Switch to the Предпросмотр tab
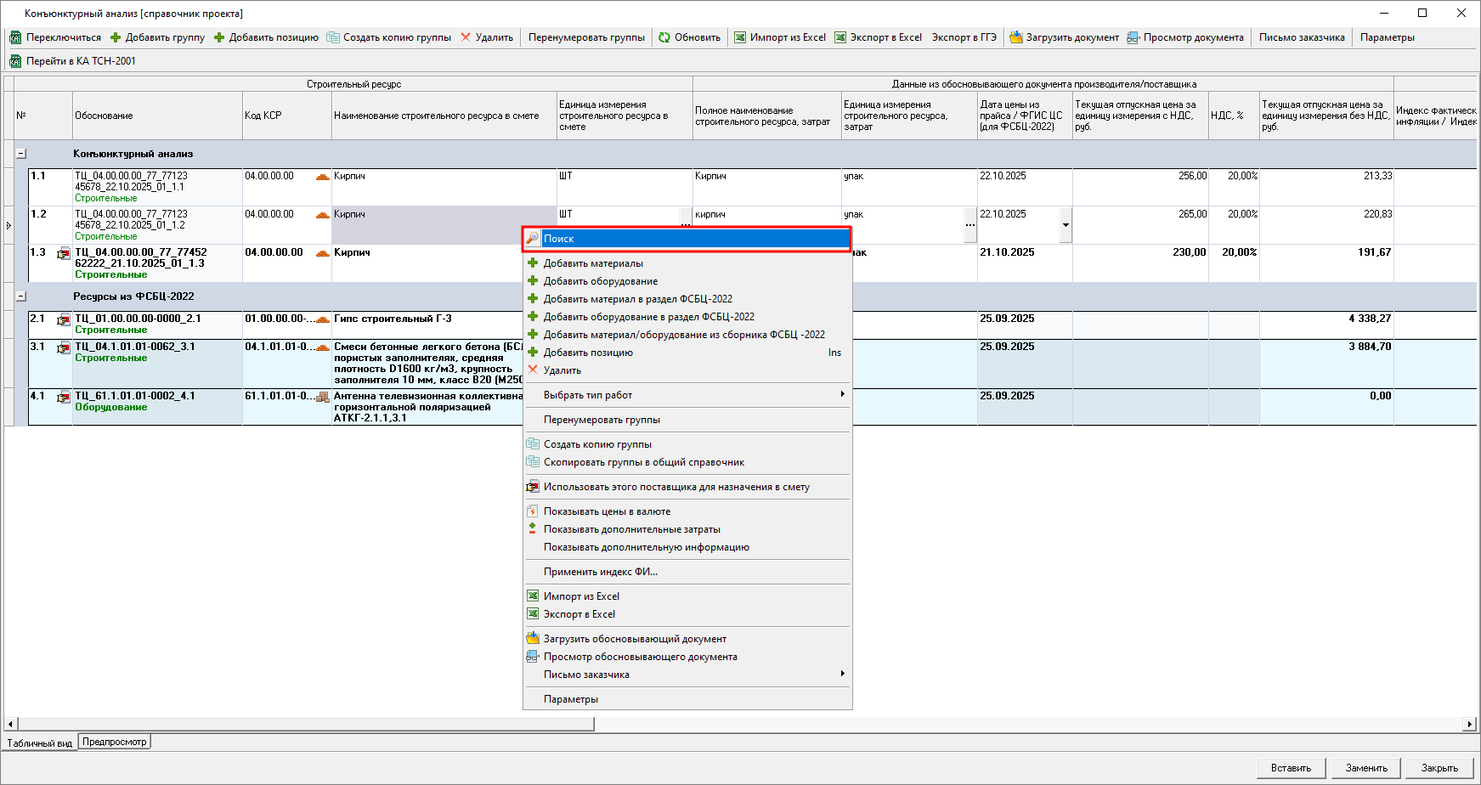This screenshot has width=1481, height=785. [x=115, y=742]
